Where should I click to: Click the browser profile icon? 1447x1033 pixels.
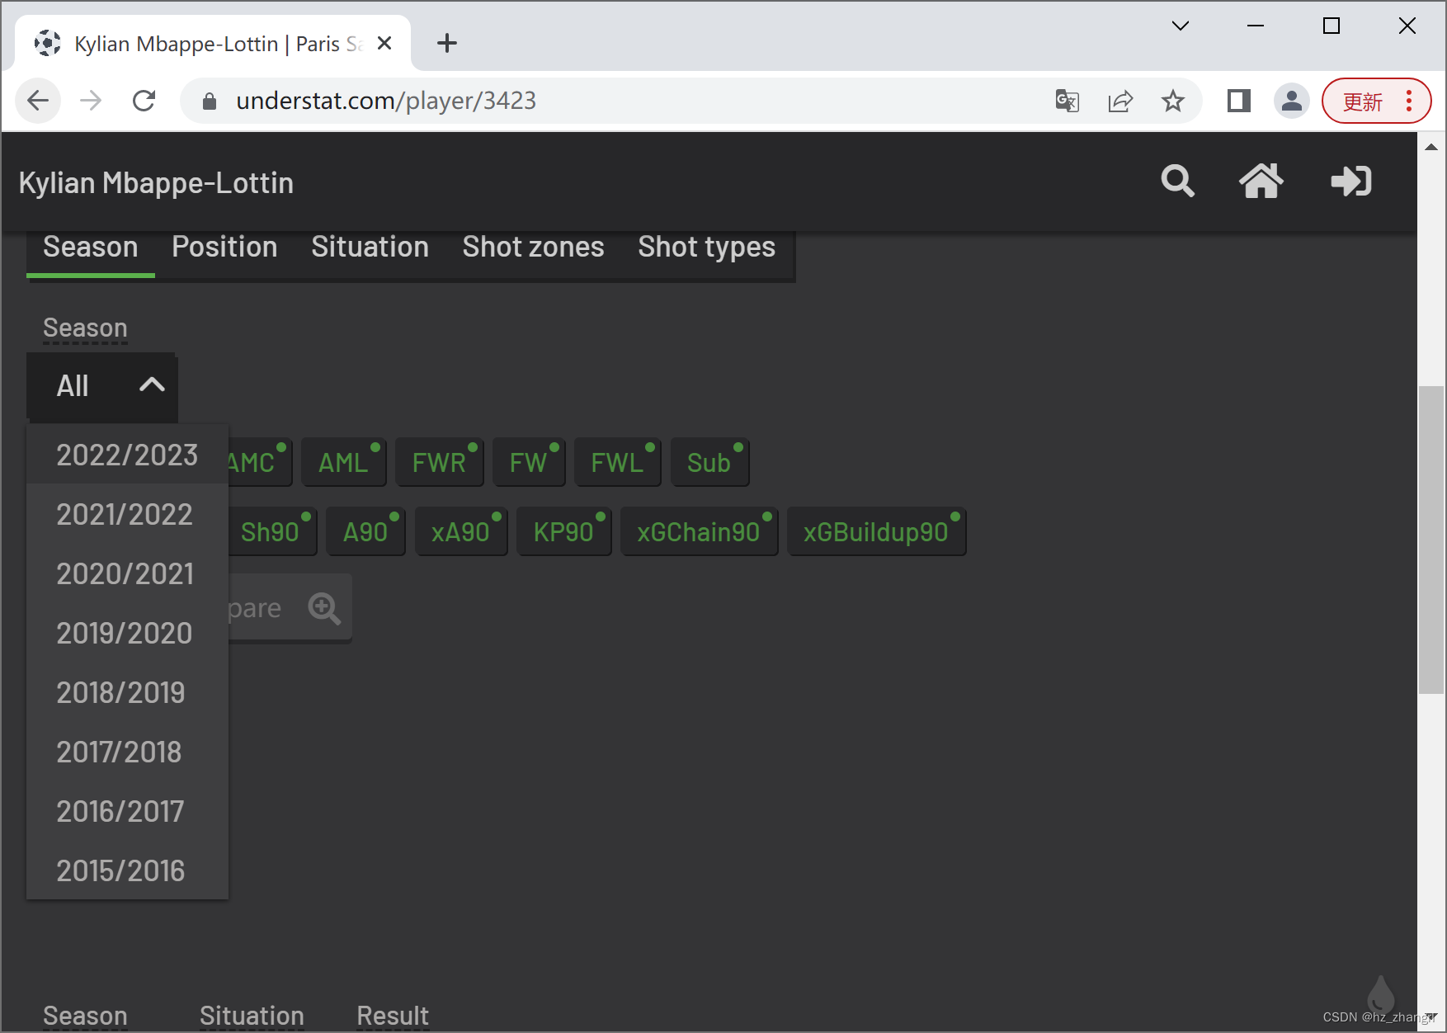tap(1292, 101)
